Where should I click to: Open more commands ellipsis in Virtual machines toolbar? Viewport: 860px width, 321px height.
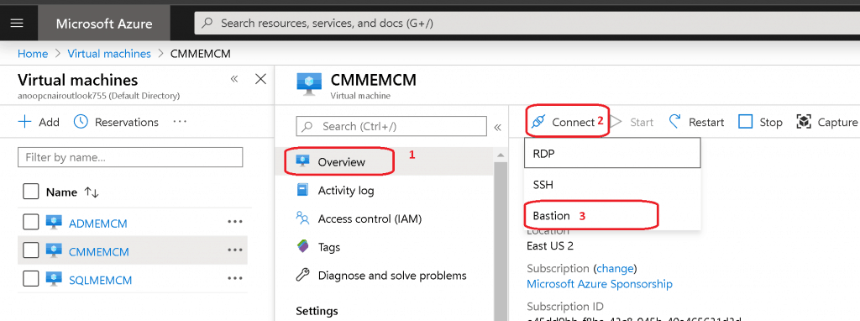click(180, 122)
